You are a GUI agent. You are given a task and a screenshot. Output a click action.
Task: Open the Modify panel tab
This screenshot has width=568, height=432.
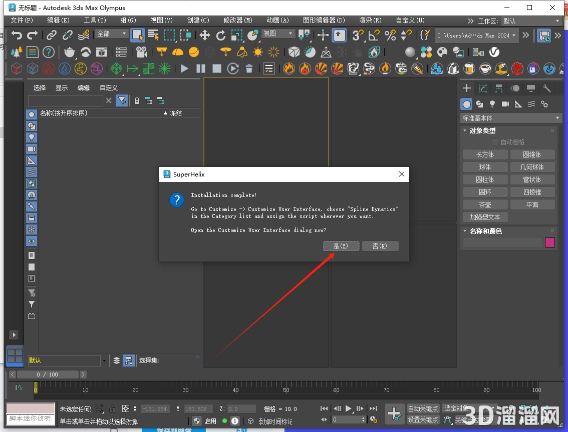point(483,88)
